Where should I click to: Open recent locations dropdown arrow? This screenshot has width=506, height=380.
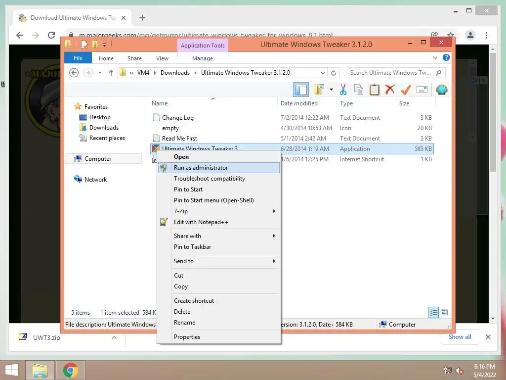pos(100,73)
